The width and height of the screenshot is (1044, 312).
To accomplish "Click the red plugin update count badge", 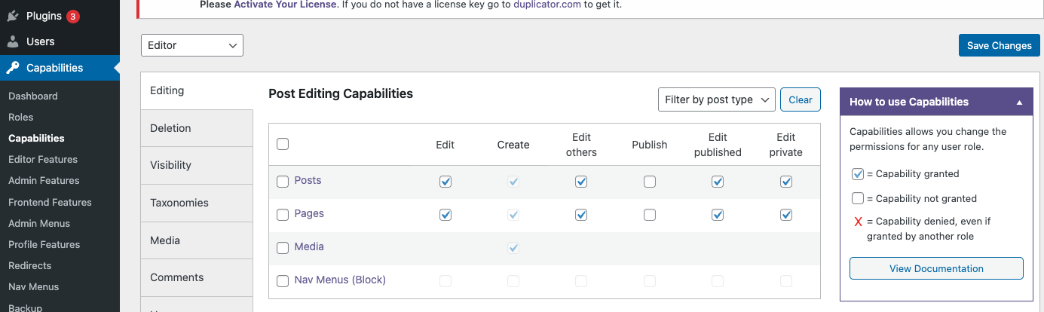I will 72,16.
